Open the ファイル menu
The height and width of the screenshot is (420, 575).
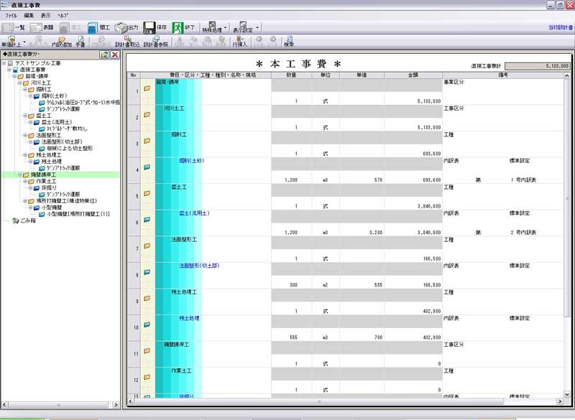[11, 15]
